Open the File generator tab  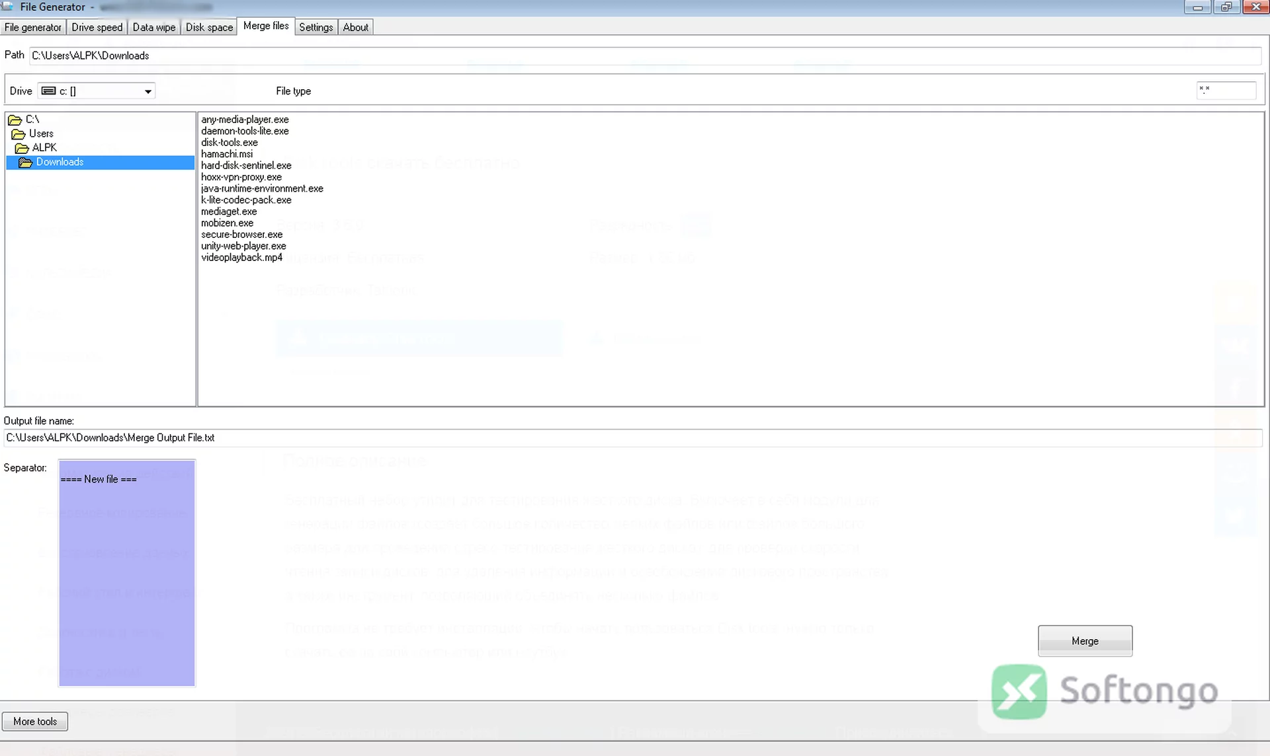32,27
